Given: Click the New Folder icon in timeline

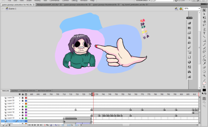Looking at the screenshot, I should coord(6,125).
